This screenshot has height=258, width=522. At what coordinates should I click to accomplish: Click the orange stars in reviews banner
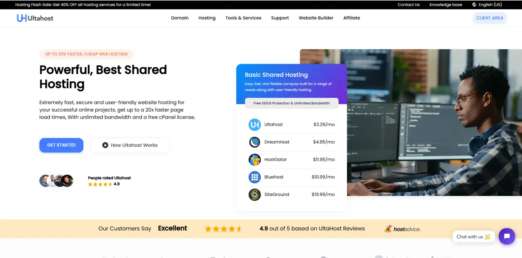223,229
